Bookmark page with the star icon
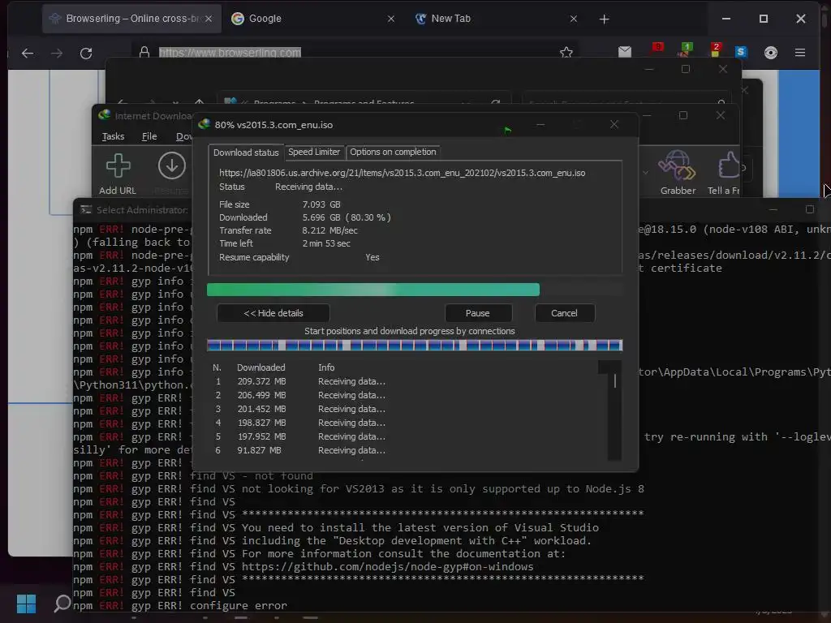Viewport: 831px width, 623px height. click(x=566, y=52)
